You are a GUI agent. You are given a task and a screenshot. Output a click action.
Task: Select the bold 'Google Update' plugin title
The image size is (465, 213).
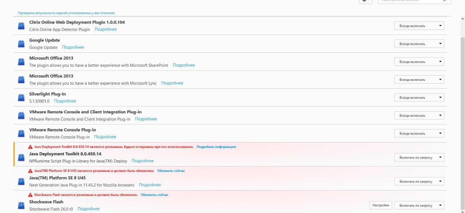point(45,40)
